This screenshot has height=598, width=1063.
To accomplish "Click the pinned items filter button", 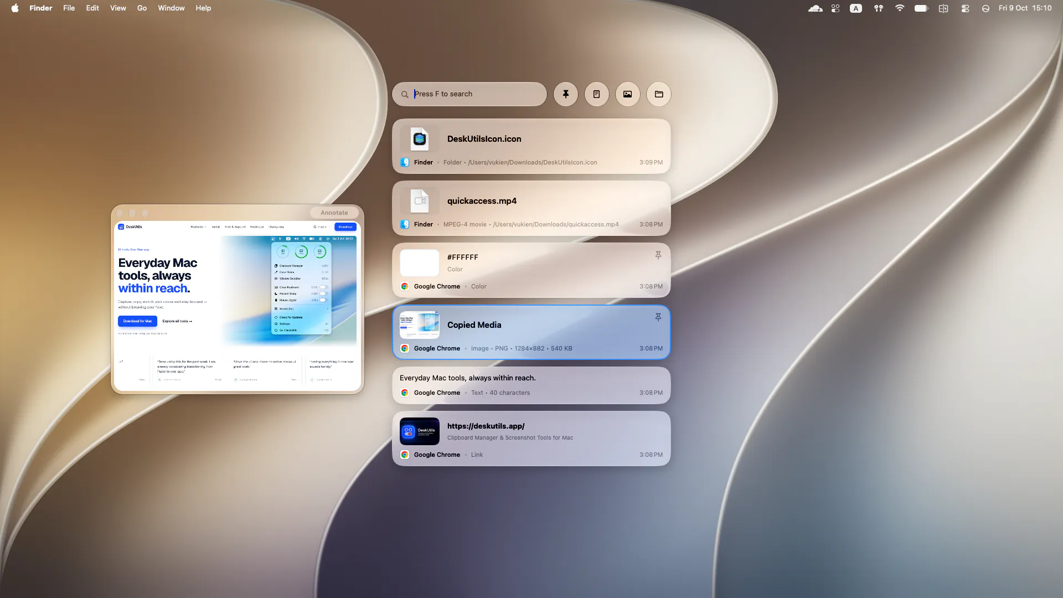I will pyautogui.click(x=565, y=94).
